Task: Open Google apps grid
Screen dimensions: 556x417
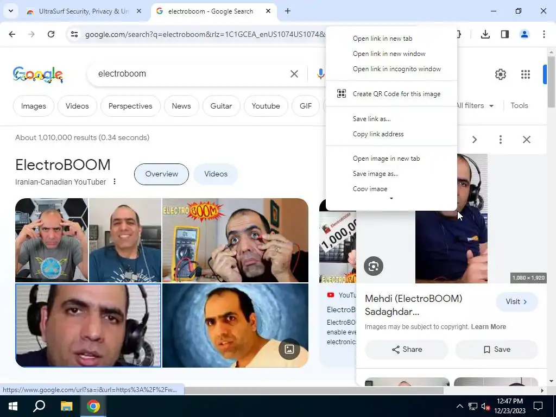Action: click(x=526, y=74)
